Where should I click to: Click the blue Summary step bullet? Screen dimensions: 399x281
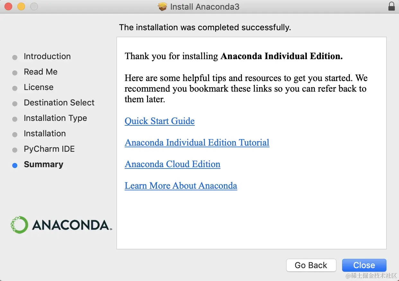point(15,166)
